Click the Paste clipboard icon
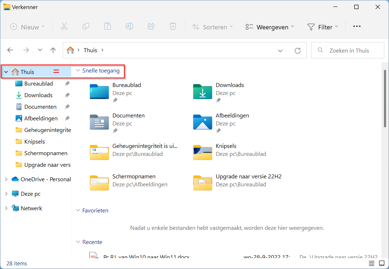 click(108, 26)
